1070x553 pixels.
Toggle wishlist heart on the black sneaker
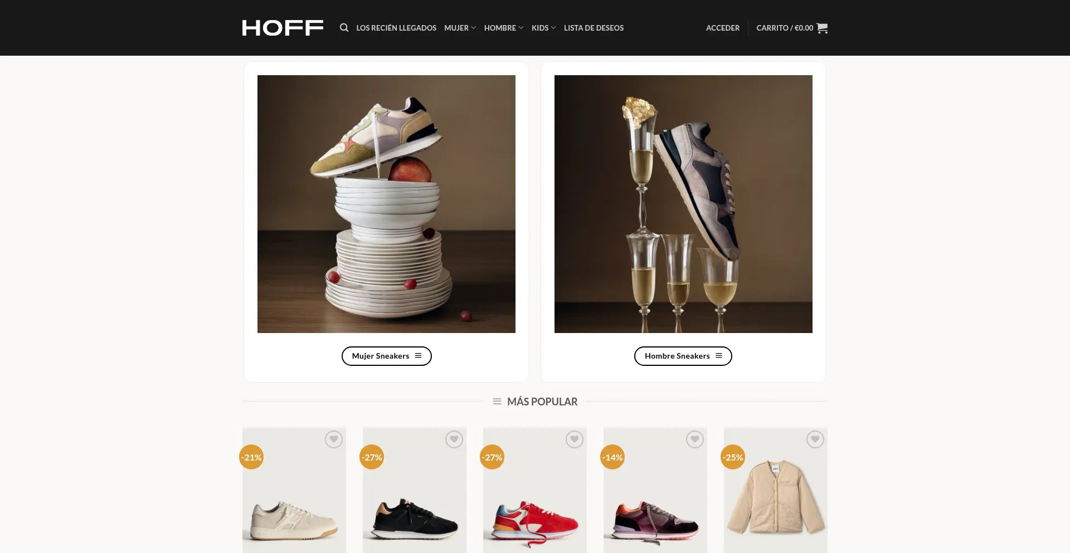(x=454, y=439)
